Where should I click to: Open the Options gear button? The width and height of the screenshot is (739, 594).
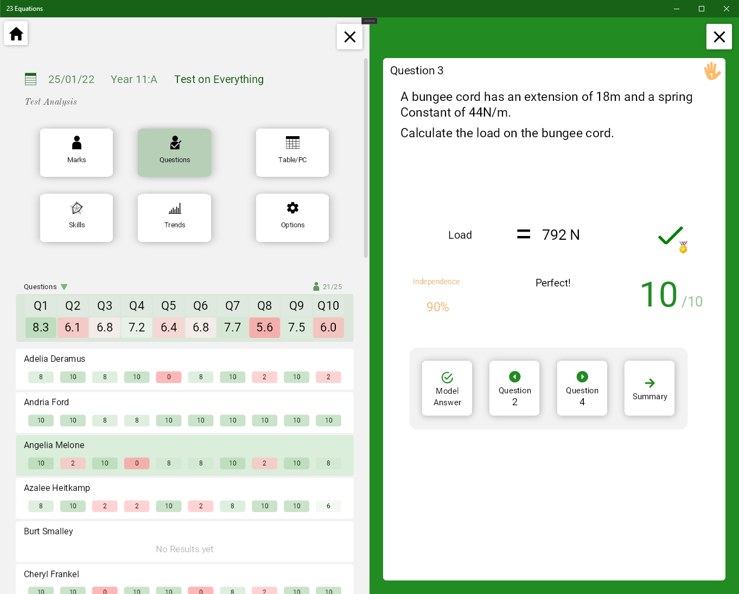pos(292,218)
